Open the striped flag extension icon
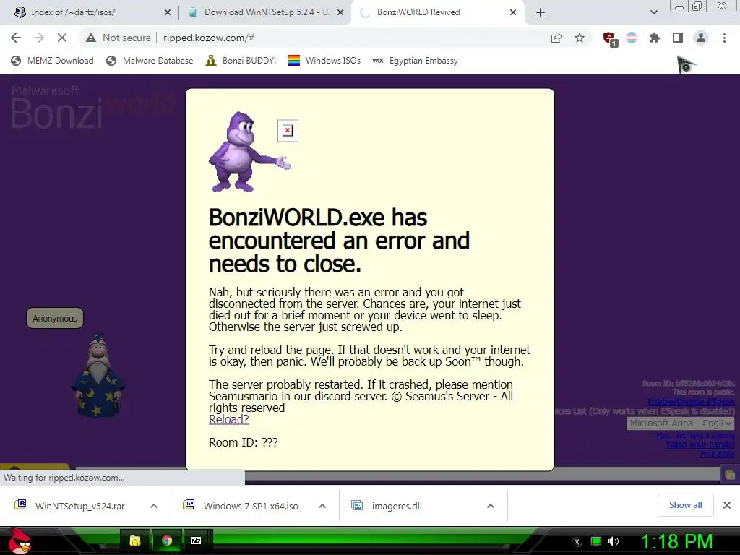740x555 pixels. (632, 38)
